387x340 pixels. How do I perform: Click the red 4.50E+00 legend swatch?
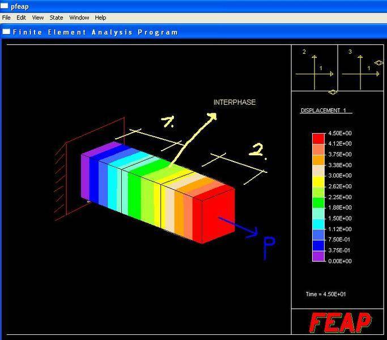coord(318,138)
